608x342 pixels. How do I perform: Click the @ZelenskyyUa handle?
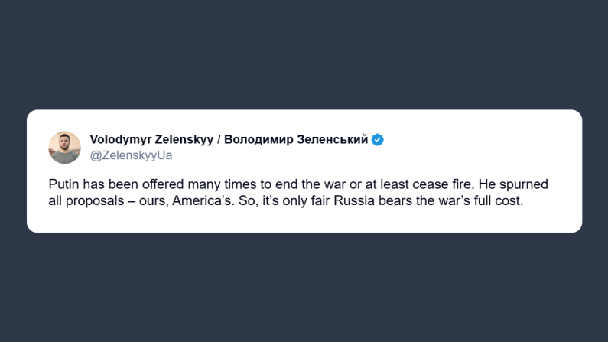coord(131,155)
